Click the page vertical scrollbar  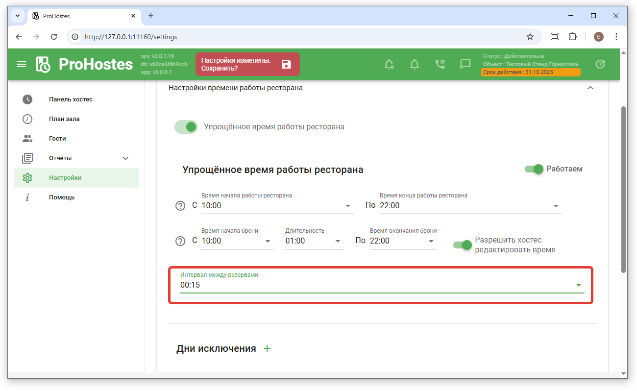(623, 189)
